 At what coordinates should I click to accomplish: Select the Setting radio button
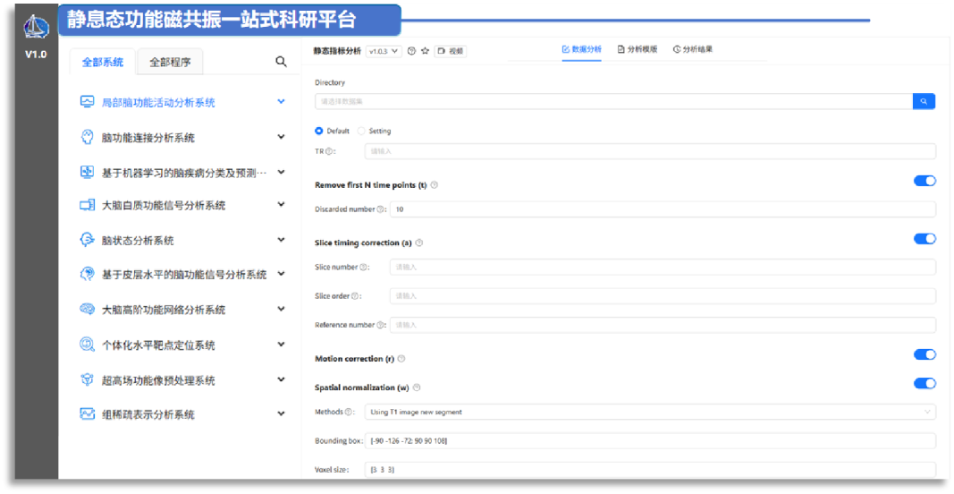coord(361,131)
